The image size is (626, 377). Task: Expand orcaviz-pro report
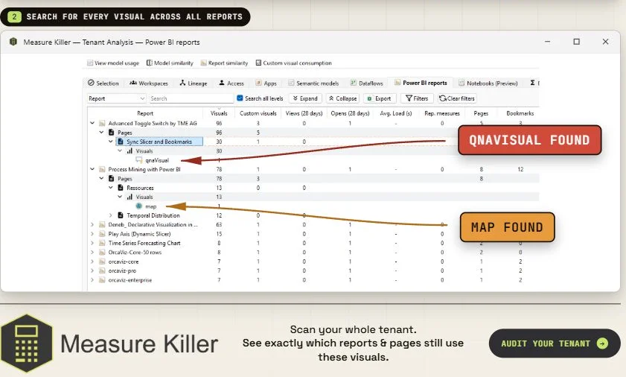pos(92,270)
